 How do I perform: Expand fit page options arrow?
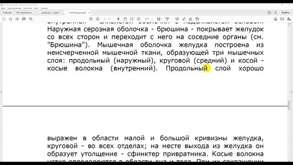click(x=161, y=19)
